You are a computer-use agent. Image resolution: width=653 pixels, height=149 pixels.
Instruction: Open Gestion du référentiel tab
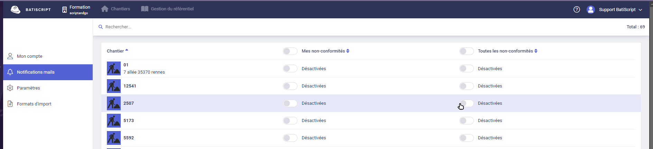[x=167, y=9]
